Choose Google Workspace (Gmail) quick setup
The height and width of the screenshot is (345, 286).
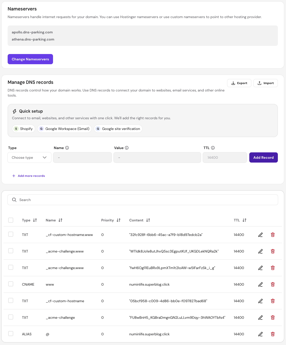tap(64, 129)
